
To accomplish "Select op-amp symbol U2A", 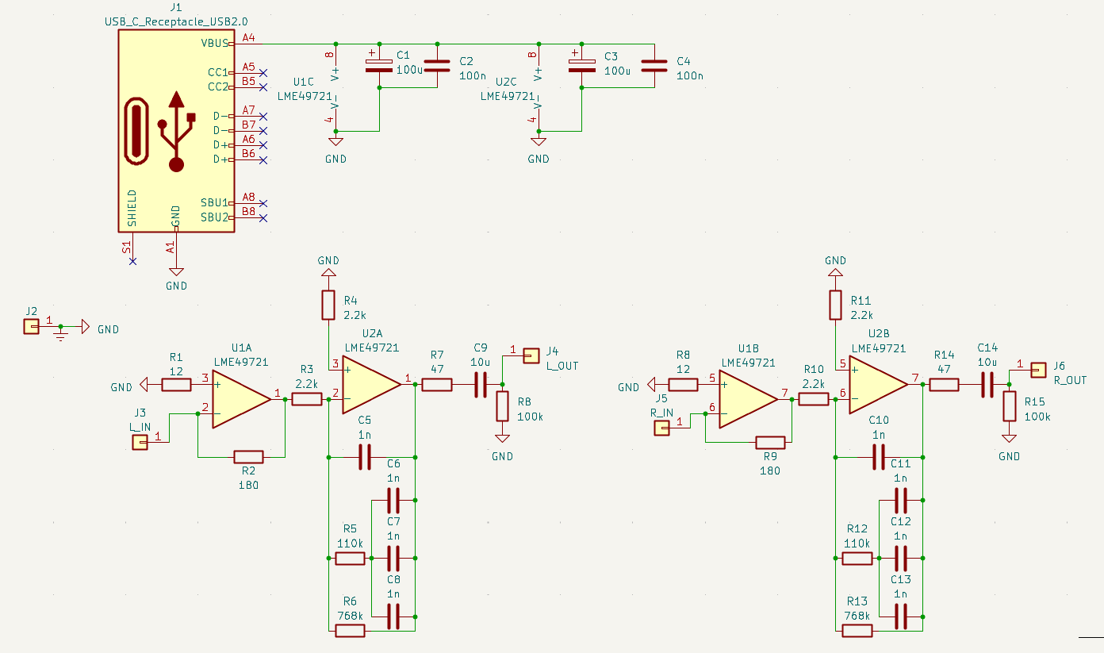I will tap(372, 385).
